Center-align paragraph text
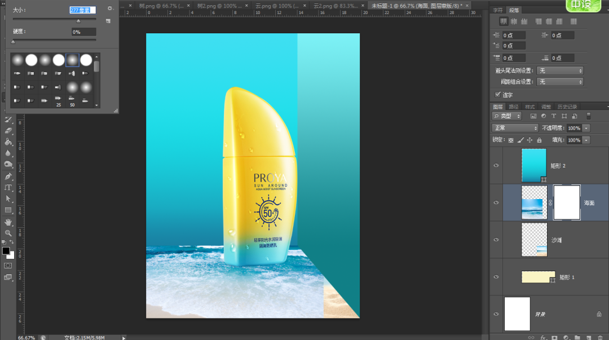Screen dimensions: 609x340 tap(514, 21)
